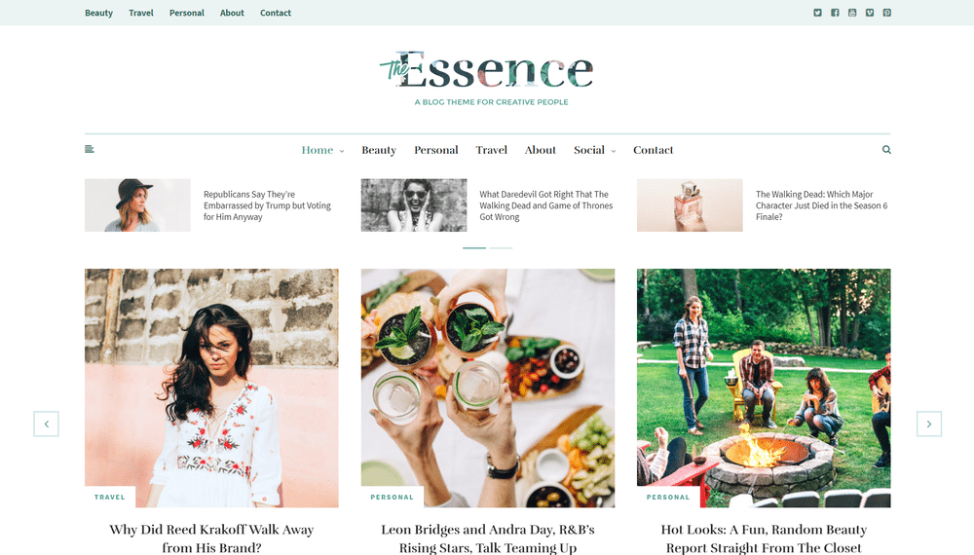
Task: Open the perfume bottle thumbnail
Action: 690,205
